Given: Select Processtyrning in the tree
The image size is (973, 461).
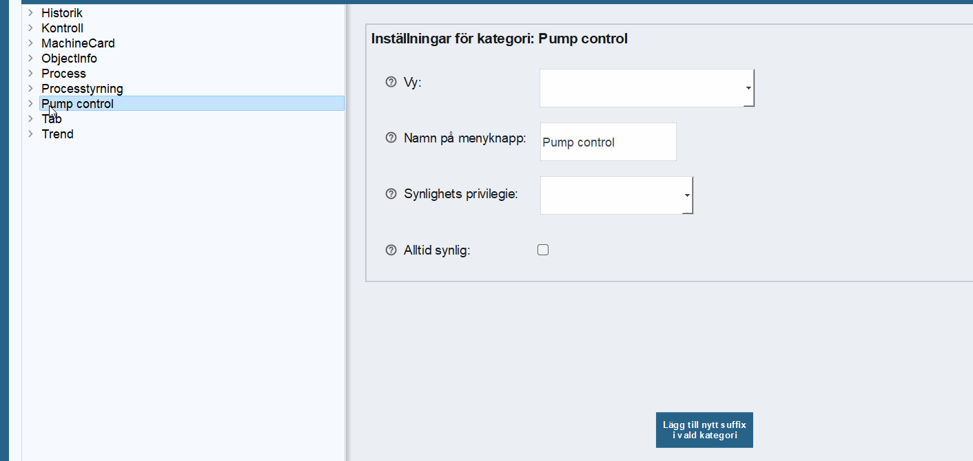Looking at the screenshot, I should click(82, 89).
